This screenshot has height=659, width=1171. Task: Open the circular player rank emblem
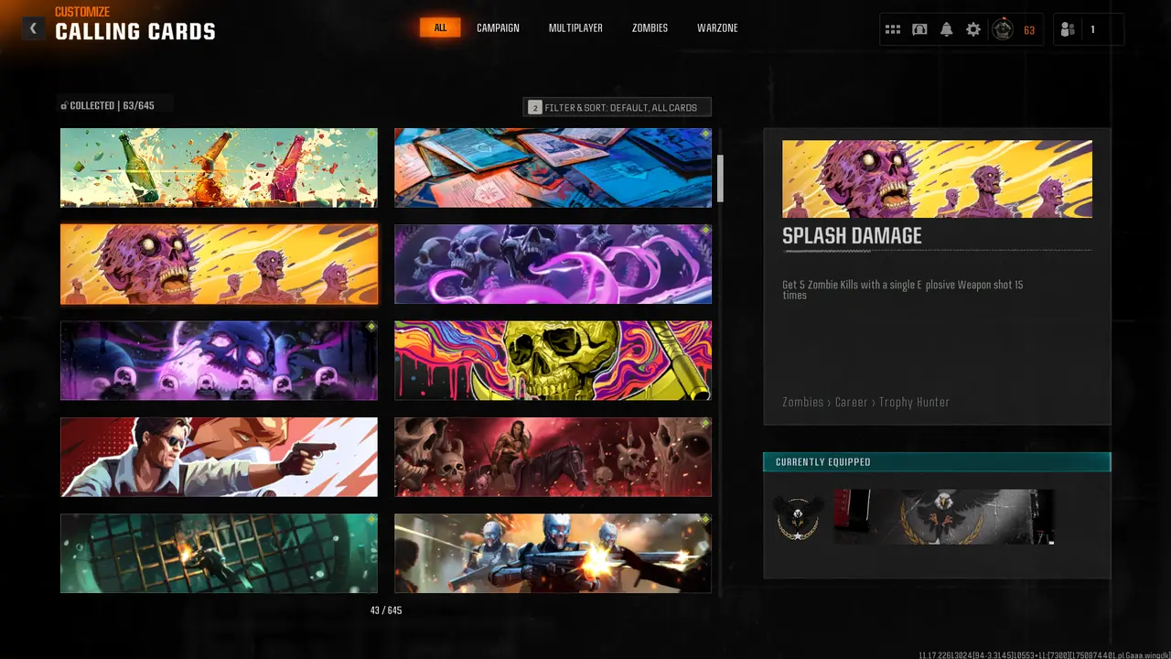click(x=1004, y=30)
